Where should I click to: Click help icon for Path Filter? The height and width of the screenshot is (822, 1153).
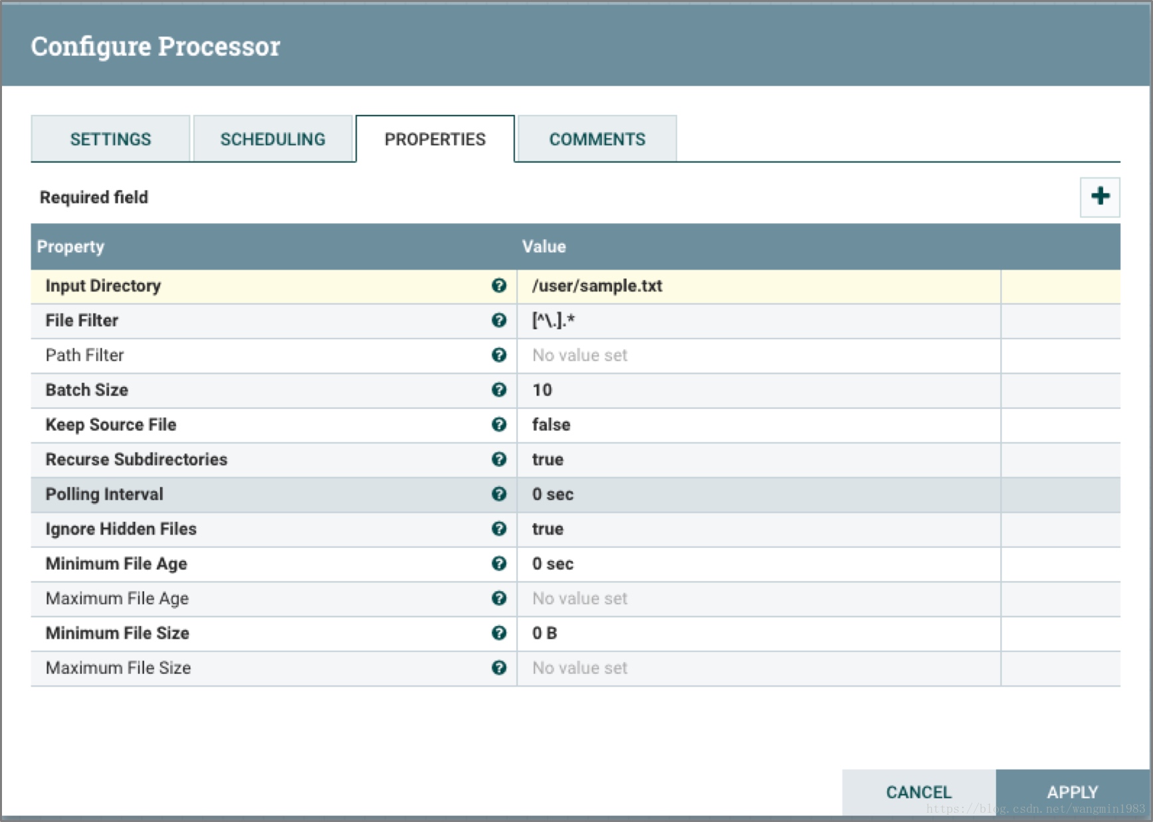[x=499, y=355]
